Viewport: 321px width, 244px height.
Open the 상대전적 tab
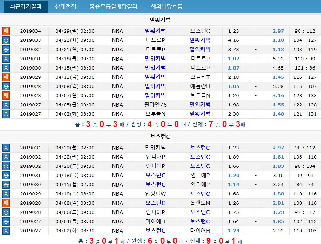coord(65,6)
